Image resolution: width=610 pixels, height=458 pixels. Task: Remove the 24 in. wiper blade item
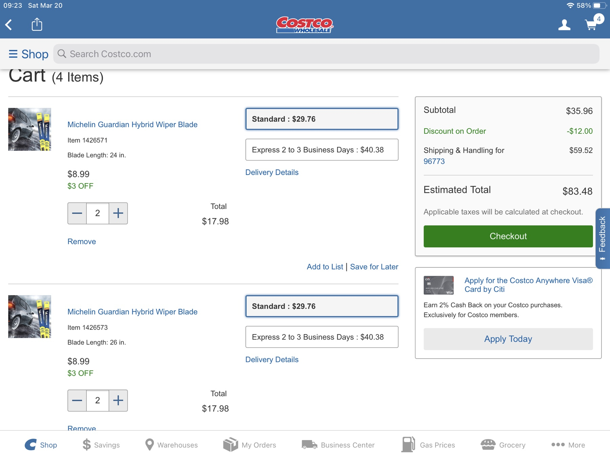pyautogui.click(x=82, y=242)
